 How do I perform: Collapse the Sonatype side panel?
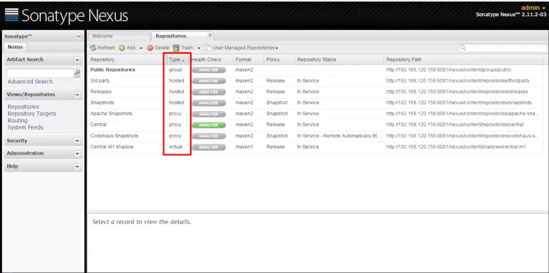79,36
